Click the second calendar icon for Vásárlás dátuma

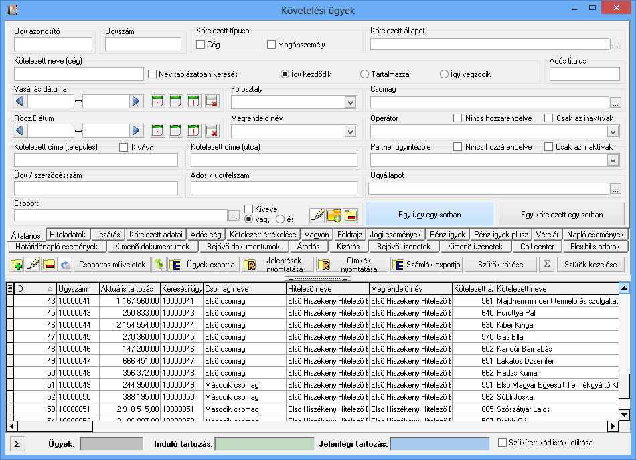click(175, 101)
